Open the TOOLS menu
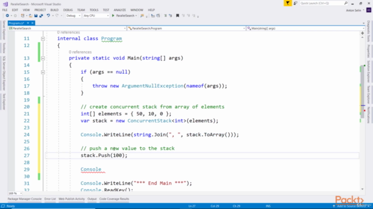 [94, 10]
